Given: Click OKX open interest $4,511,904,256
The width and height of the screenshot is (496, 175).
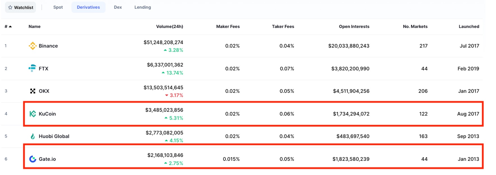Looking at the screenshot, I should pos(351,91).
